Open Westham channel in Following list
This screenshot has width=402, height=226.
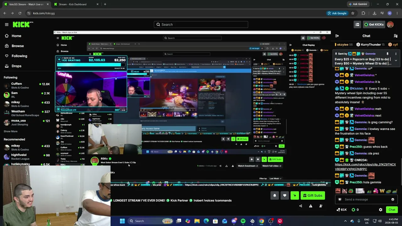click(27, 113)
